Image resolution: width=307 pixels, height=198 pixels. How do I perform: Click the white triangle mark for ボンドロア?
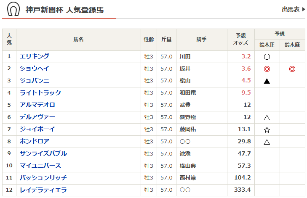coord(267,142)
